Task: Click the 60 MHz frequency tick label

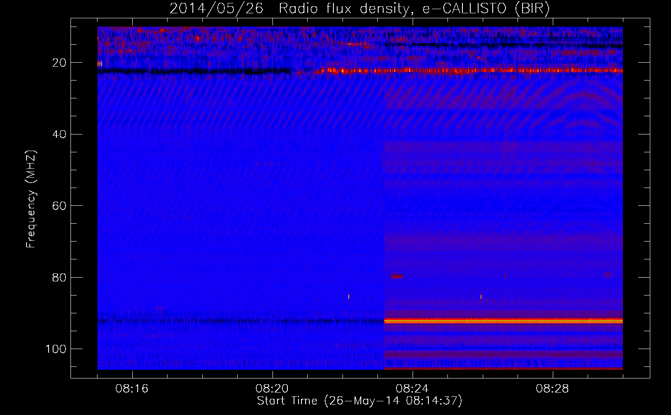Action: point(60,206)
